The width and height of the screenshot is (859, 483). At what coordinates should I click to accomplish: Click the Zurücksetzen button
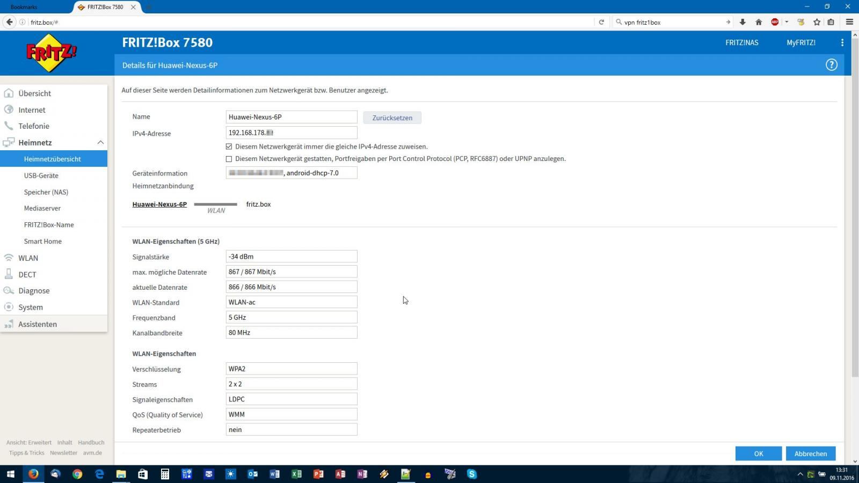coord(392,118)
